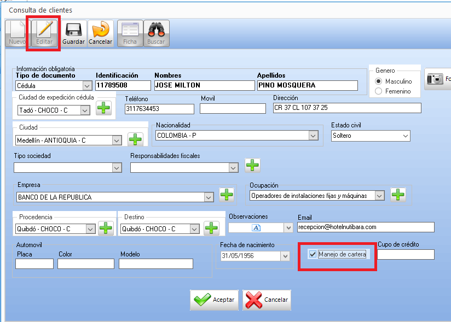Click into the Email input field
451x322 pixels.
point(365,227)
